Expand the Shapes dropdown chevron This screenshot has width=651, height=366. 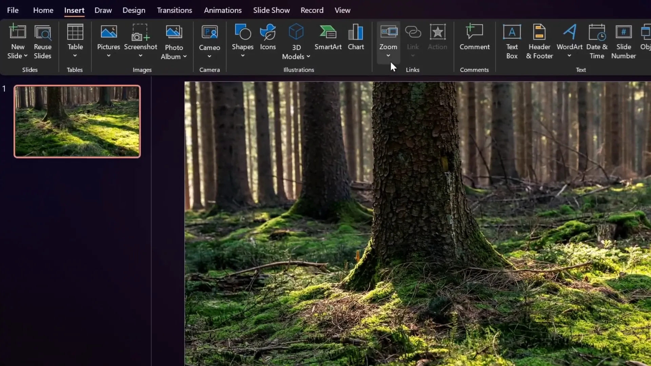[x=242, y=56]
